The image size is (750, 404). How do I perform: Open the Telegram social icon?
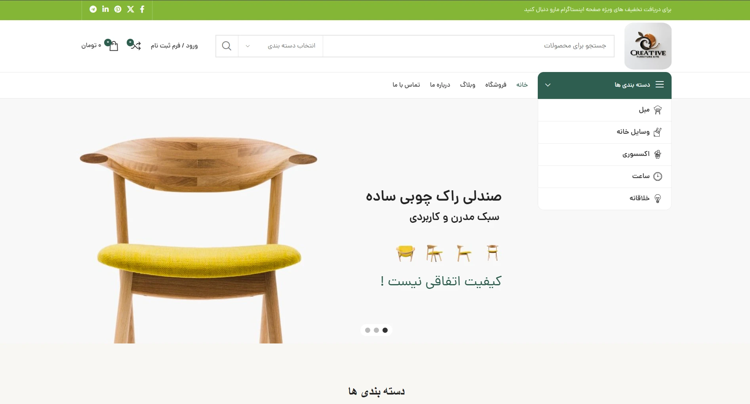tap(93, 9)
